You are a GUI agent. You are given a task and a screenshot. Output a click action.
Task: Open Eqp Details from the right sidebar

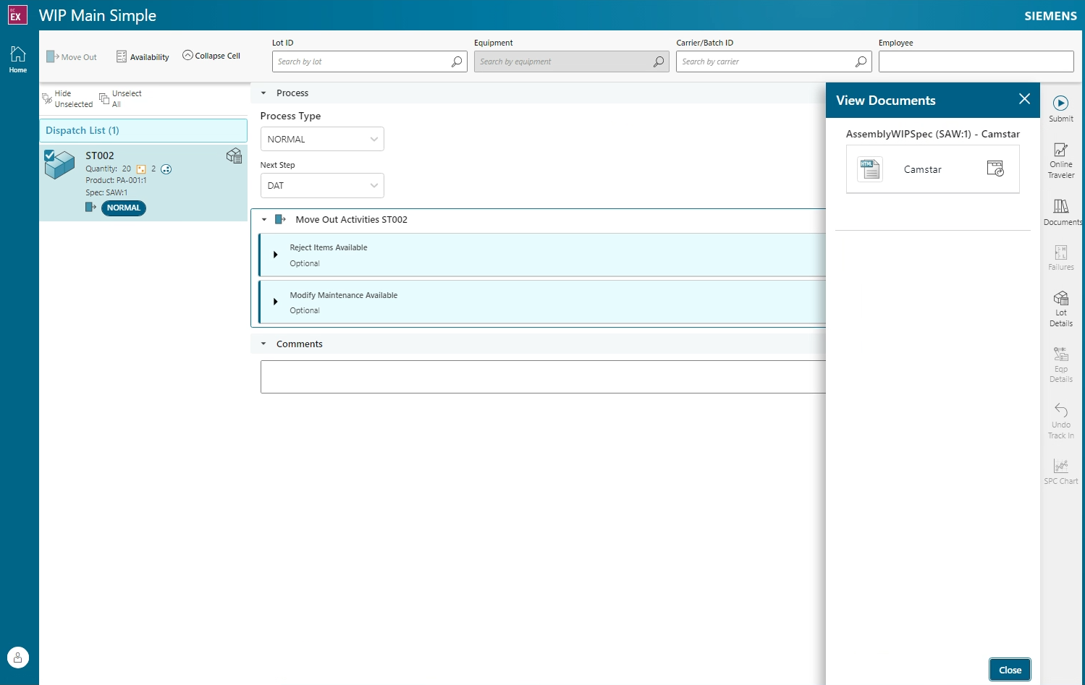point(1060,362)
